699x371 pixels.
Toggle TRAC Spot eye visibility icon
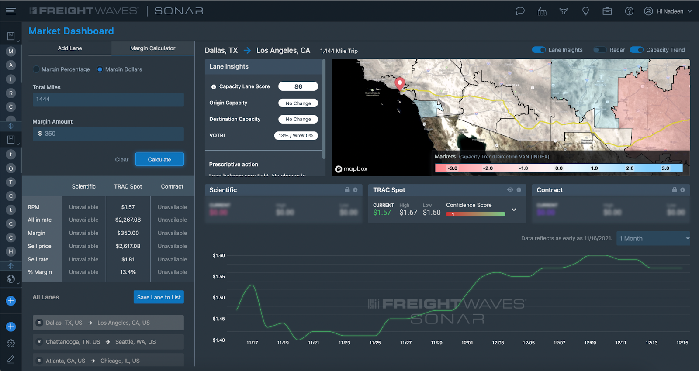click(x=510, y=190)
